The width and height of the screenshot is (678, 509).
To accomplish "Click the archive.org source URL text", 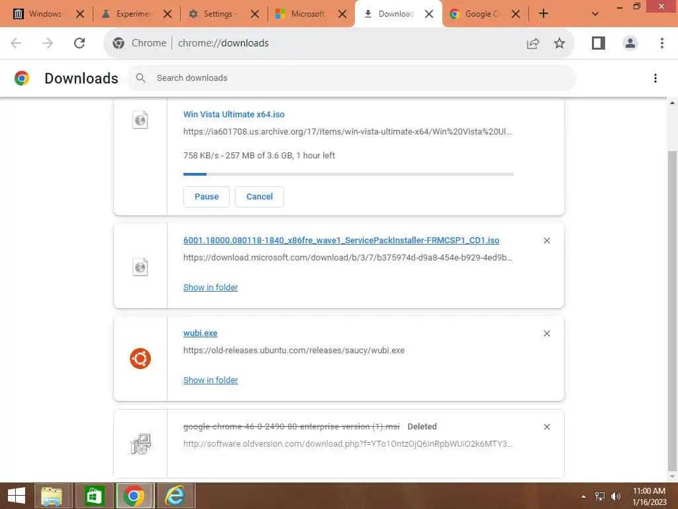I will coord(347,132).
